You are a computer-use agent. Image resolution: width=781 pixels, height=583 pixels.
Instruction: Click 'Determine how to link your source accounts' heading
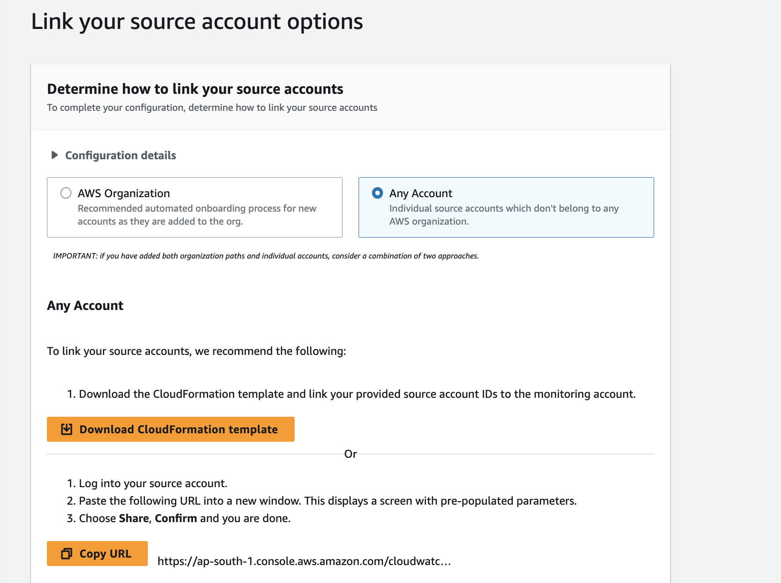pyautogui.click(x=195, y=89)
